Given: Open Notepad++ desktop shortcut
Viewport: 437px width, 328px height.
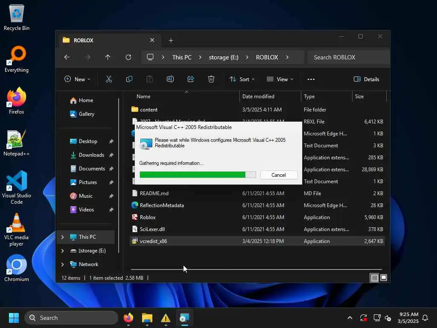Looking at the screenshot, I should [17, 143].
